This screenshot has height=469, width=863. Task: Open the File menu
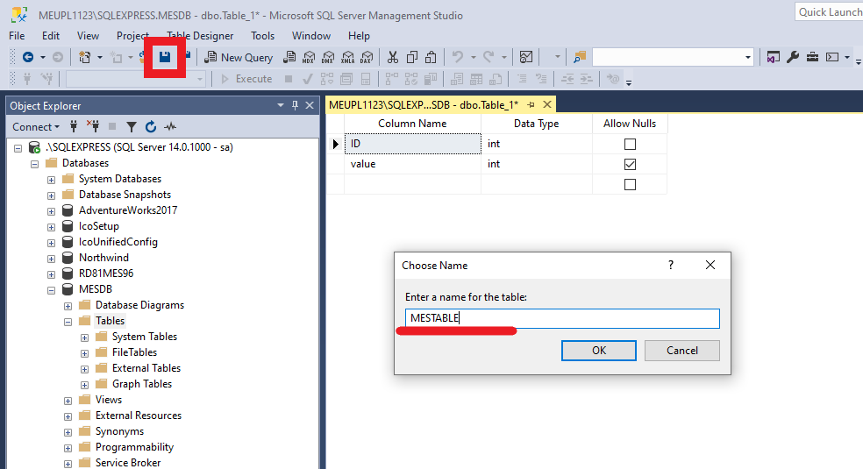tap(17, 36)
